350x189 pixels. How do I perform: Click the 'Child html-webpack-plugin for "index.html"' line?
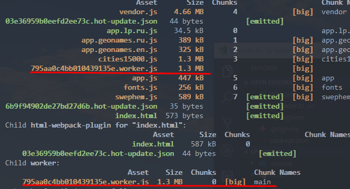coord(95,125)
